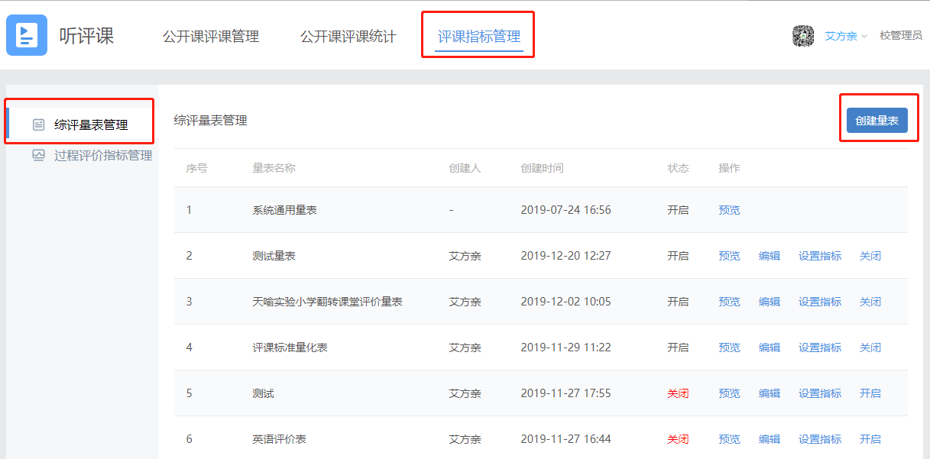The width and height of the screenshot is (930, 459).
Task: Select the 评课指标管理 tab
Action: pyautogui.click(x=479, y=37)
